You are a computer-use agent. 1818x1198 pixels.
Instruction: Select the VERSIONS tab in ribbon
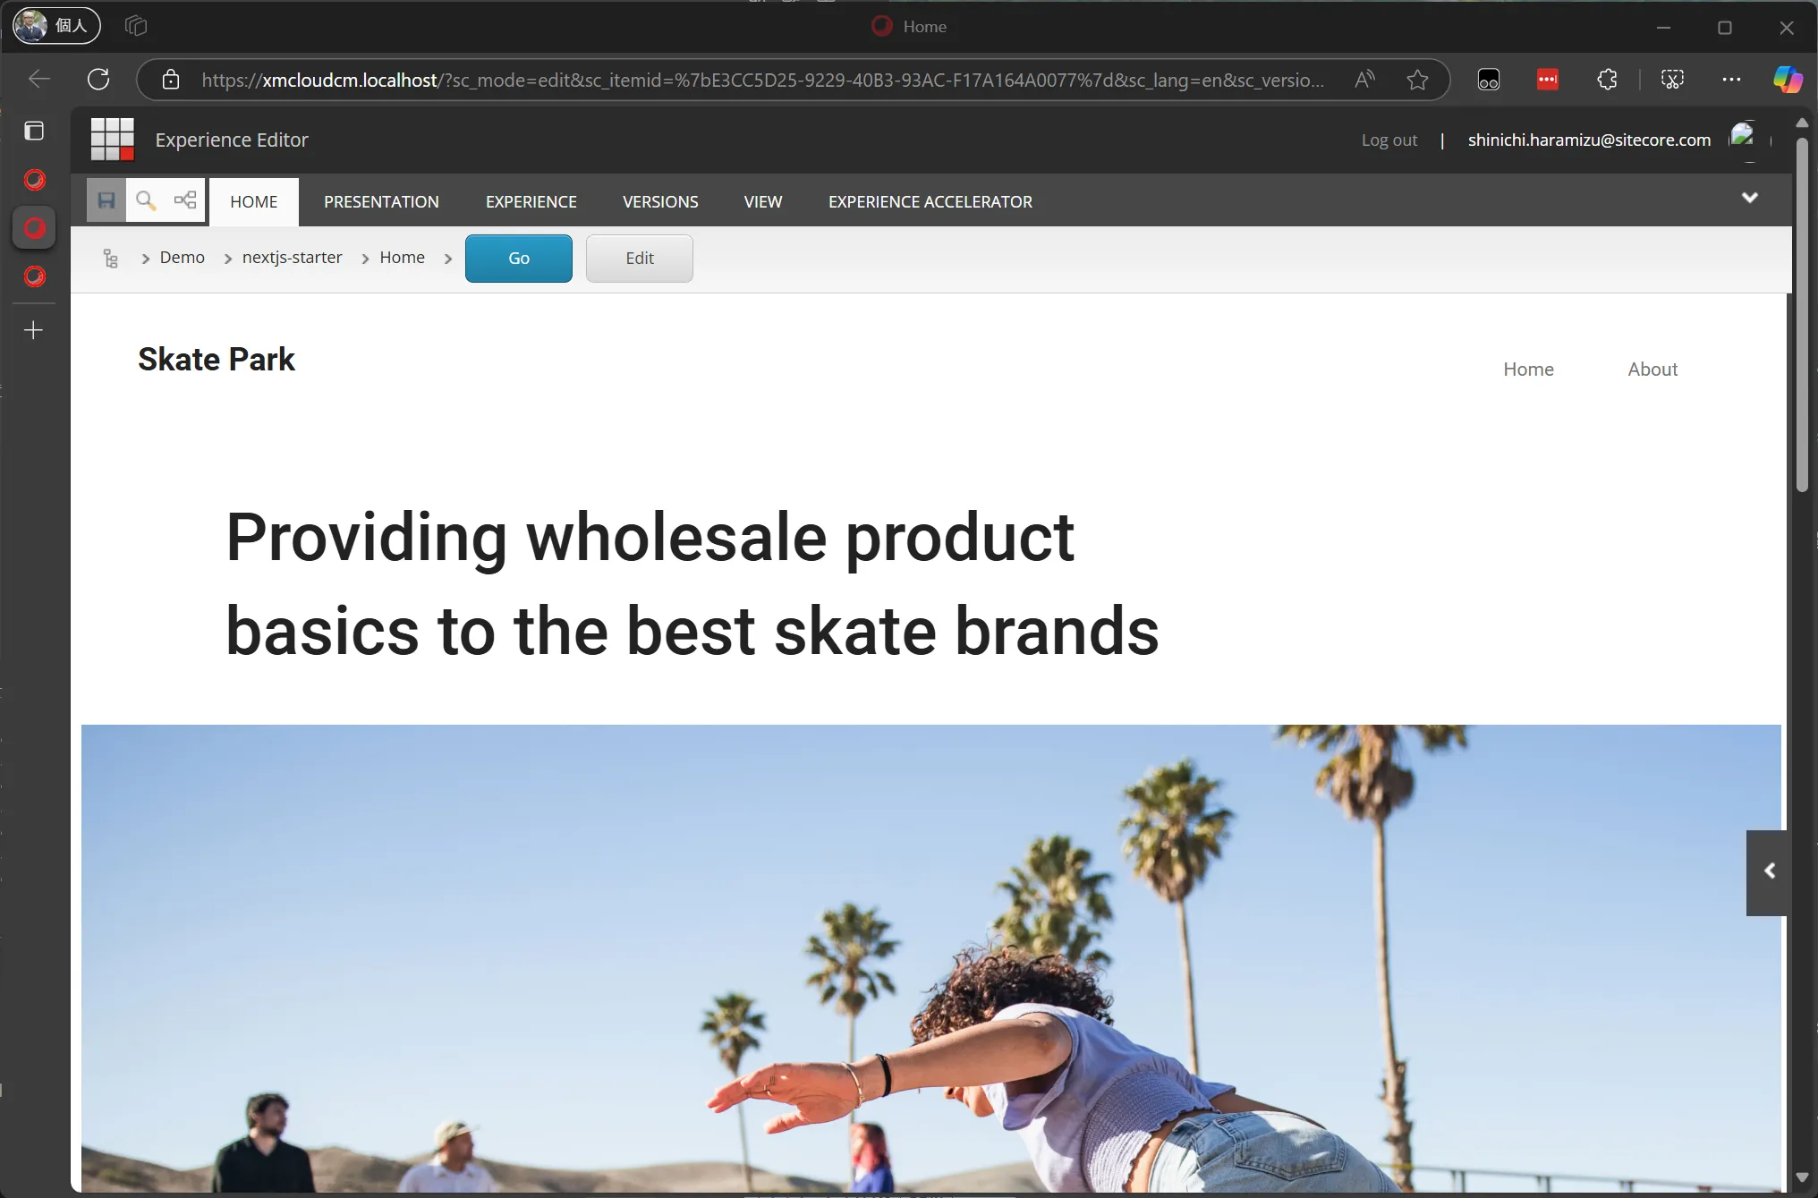pos(660,200)
